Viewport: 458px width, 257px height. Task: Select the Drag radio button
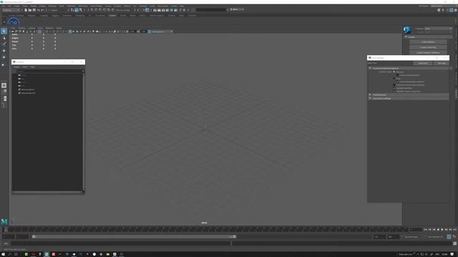[394, 79]
